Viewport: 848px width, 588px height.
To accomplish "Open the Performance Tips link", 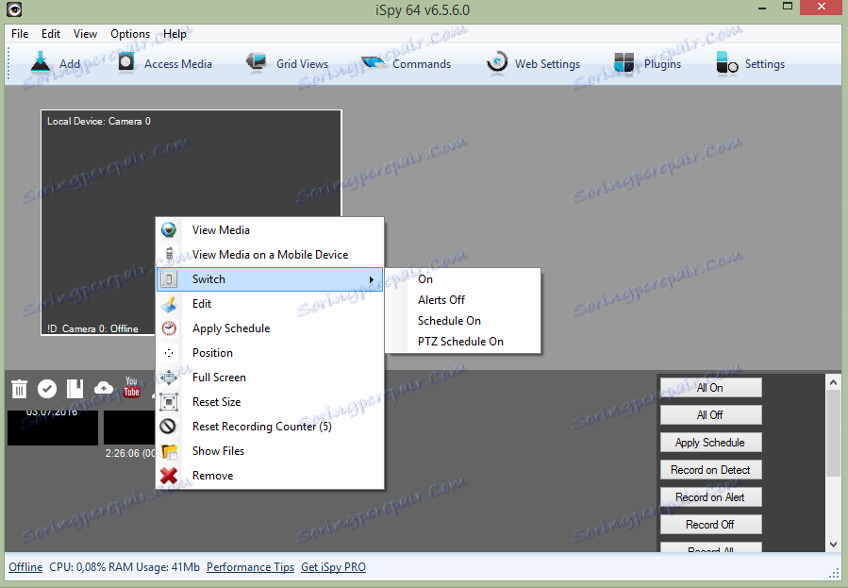I will point(250,567).
